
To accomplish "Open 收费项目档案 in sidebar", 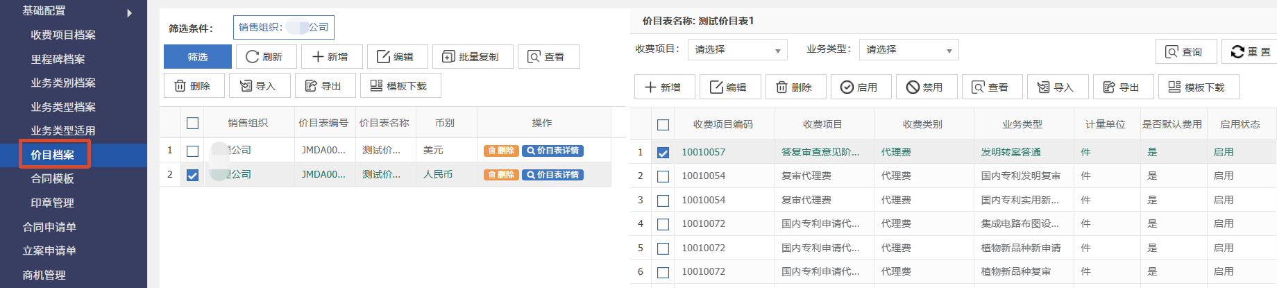I will click(63, 35).
